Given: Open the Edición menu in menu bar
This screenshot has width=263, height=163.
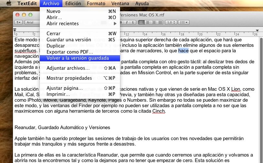Looking at the screenshot, I should point(73,4).
